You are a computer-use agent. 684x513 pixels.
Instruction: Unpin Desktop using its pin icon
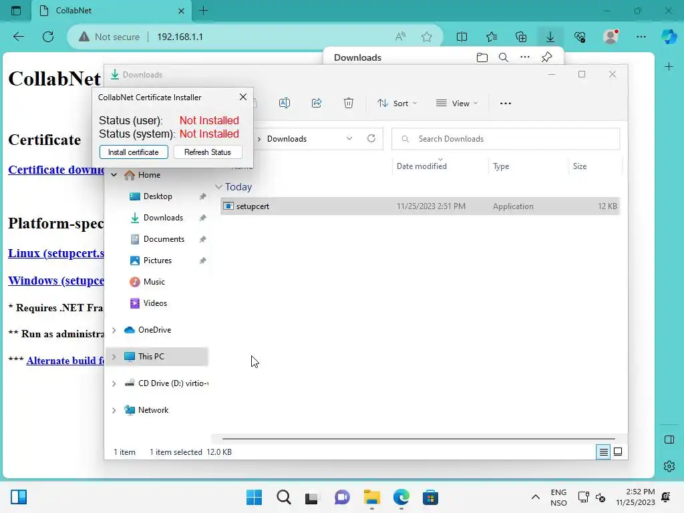coord(203,197)
